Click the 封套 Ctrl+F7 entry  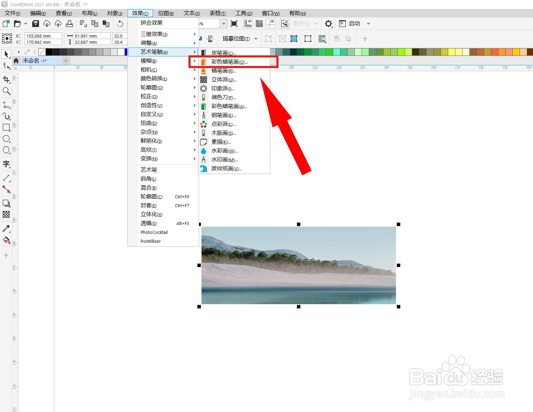pyautogui.click(x=163, y=205)
